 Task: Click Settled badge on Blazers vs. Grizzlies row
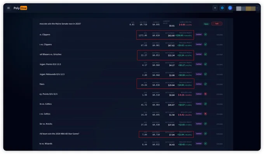pos(199,54)
